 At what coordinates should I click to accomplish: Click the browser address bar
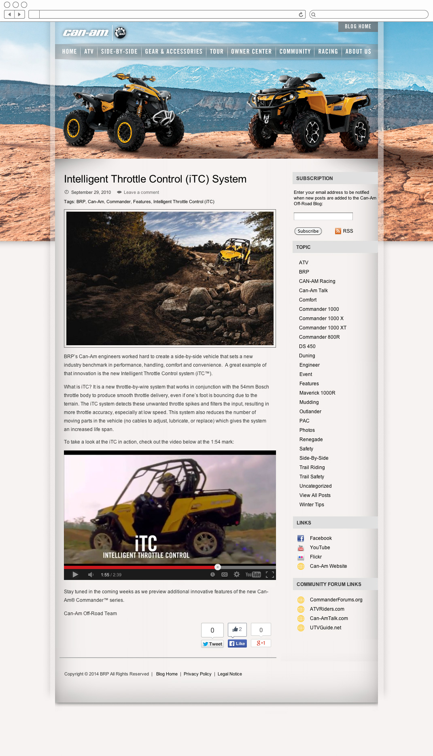click(x=167, y=15)
